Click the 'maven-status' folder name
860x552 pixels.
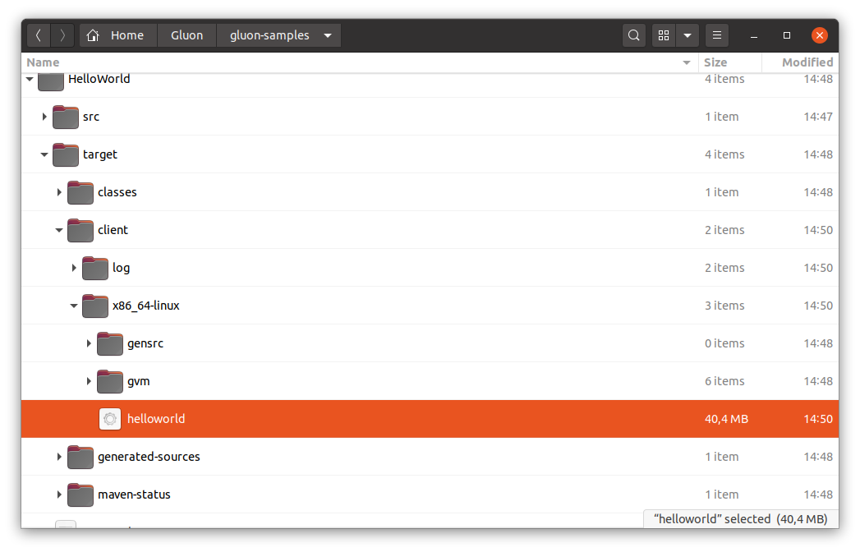click(x=135, y=495)
